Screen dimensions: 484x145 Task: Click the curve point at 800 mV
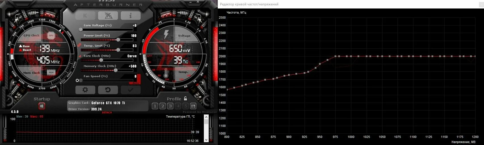(227, 90)
